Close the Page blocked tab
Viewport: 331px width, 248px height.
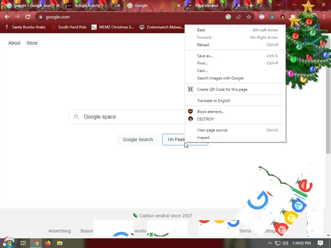point(239,5)
